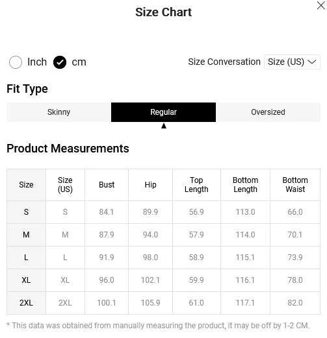Select the cm unit radio button
This screenshot has width=327, height=338.
point(60,62)
